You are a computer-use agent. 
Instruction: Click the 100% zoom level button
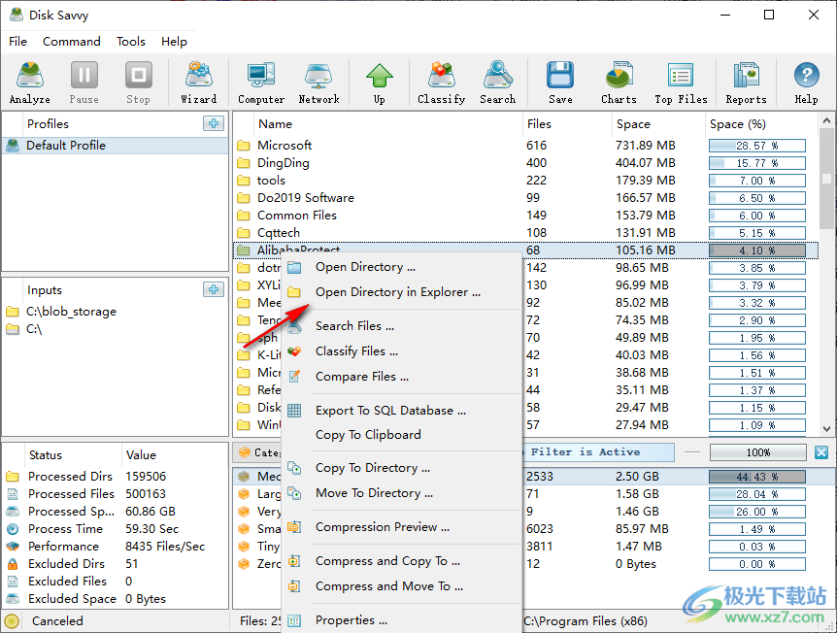(758, 452)
